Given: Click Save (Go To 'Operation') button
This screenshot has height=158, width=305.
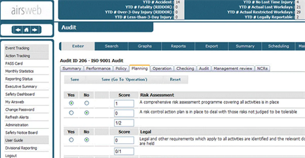Looking at the screenshot, I should [124, 80].
